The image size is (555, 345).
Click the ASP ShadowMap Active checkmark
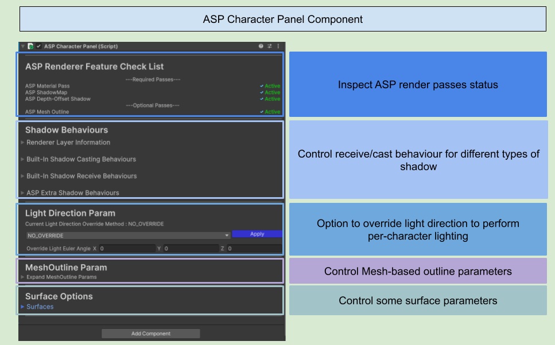(262, 92)
